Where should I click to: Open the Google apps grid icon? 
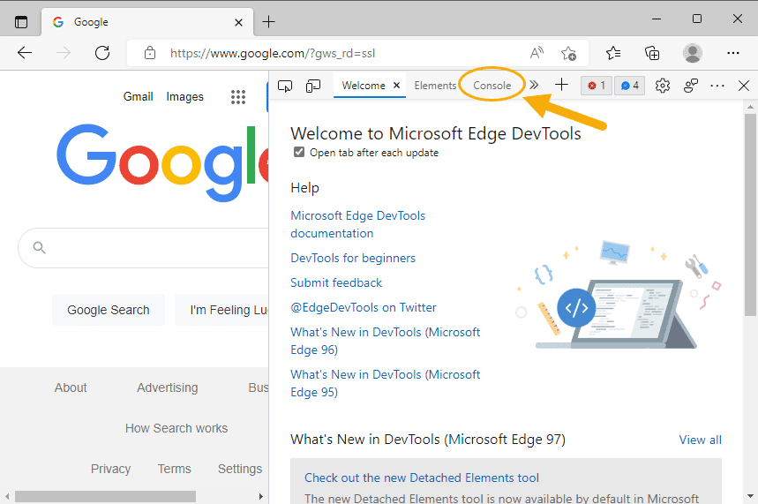coord(238,97)
